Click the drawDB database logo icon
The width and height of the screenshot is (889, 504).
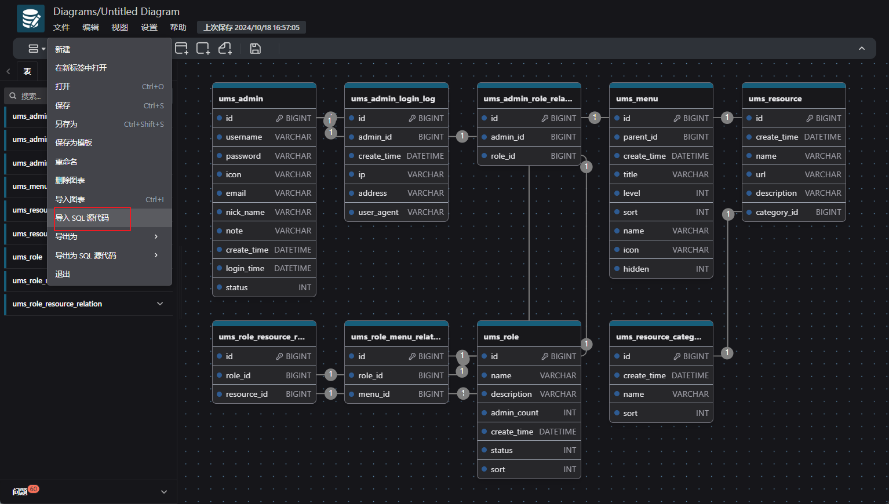pos(30,19)
